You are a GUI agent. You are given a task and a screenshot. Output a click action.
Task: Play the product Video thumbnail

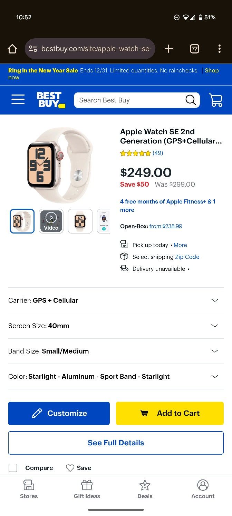(x=51, y=221)
